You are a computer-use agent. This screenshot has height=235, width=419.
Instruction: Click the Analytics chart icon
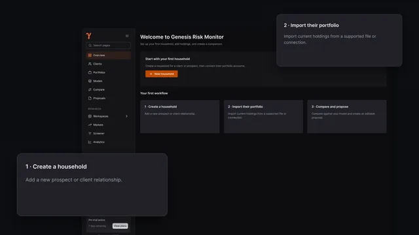coord(90,142)
